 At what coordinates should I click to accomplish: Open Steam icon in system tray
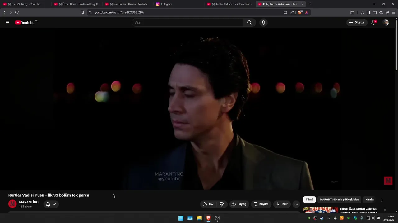[322, 218]
